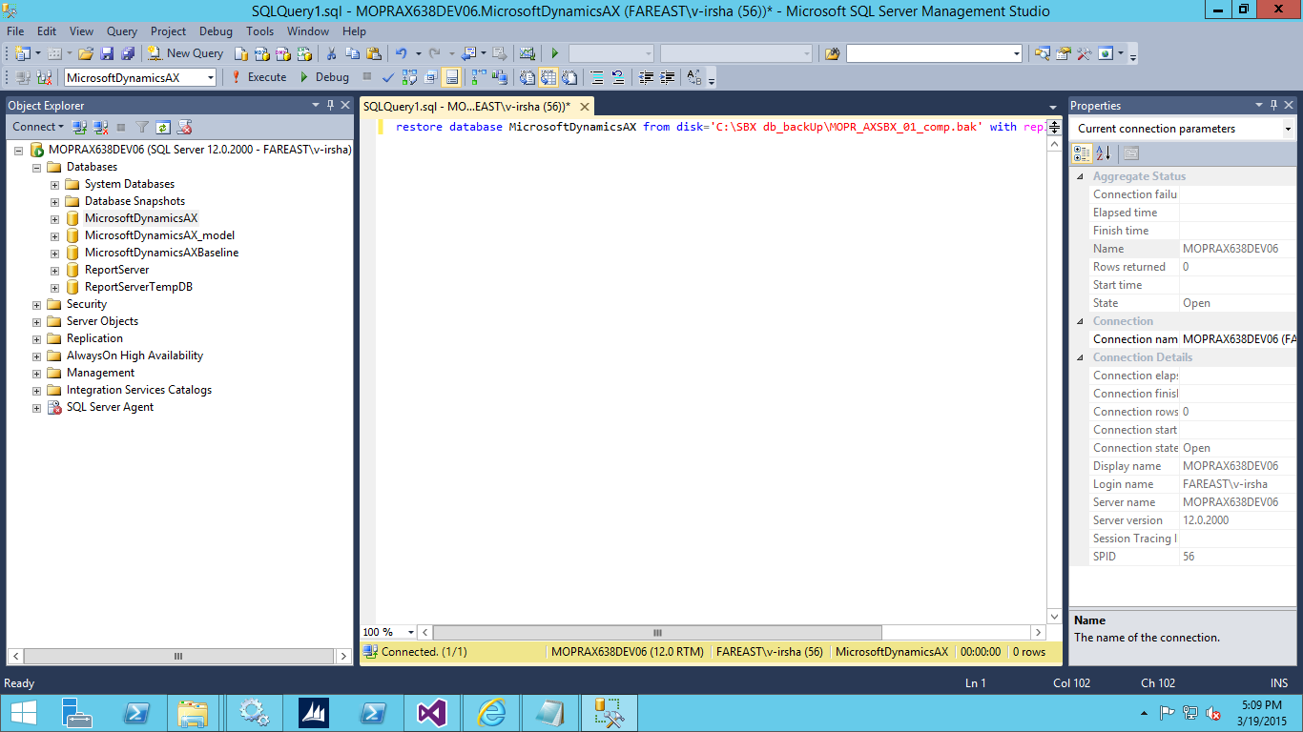Click the New Query toolbar button

185,53
